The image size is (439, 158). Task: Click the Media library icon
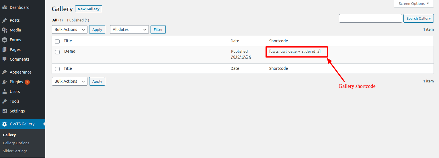point(5,30)
